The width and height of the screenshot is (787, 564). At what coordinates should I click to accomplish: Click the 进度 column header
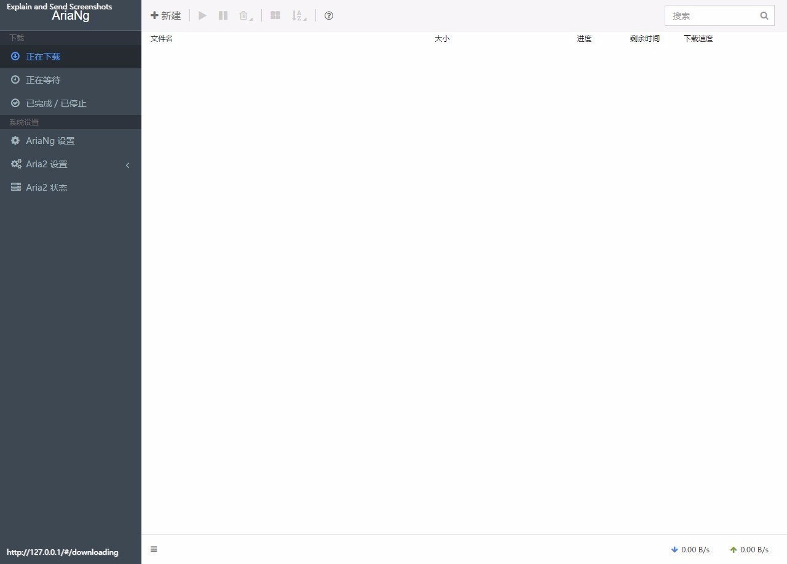click(583, 38)
